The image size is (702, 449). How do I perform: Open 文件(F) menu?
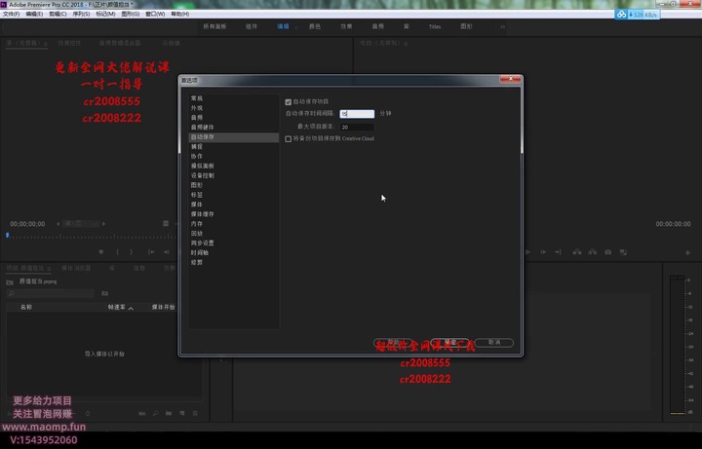click(11, 15)
